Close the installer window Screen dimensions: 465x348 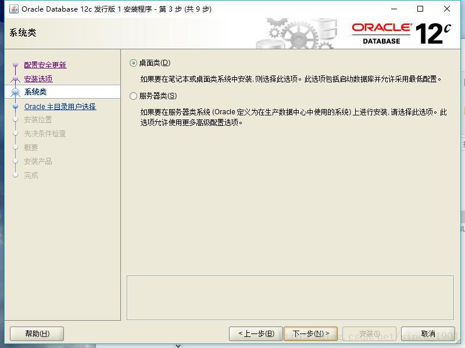pos(447,9)
